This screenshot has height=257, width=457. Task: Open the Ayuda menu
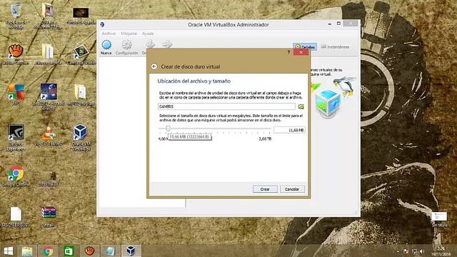pos(148,34)
